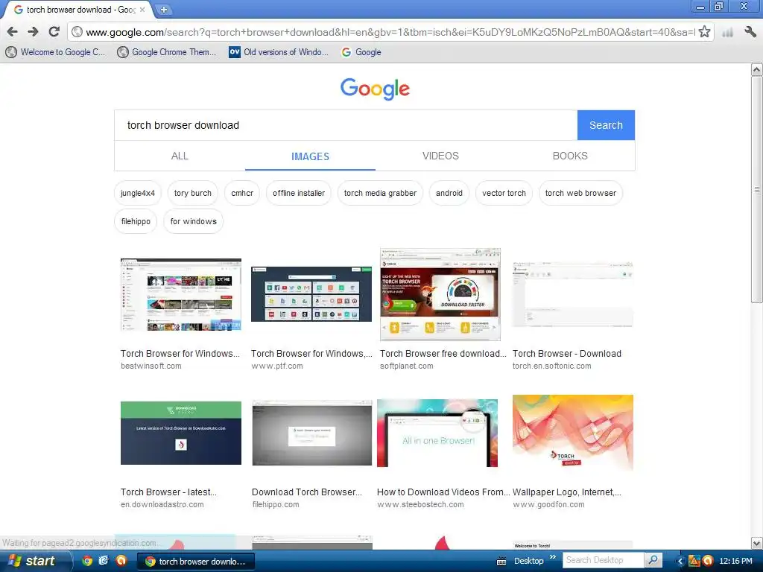Launch Internet Explorer from quick launch
This screenshot has width=763, height=572.
(x=104, y=560)
